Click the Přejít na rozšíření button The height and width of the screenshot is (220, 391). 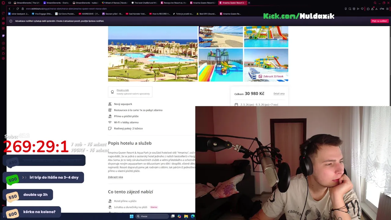pos(379,21)
